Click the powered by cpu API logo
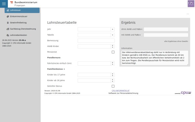The image size is (195, 122). [183, 93]
